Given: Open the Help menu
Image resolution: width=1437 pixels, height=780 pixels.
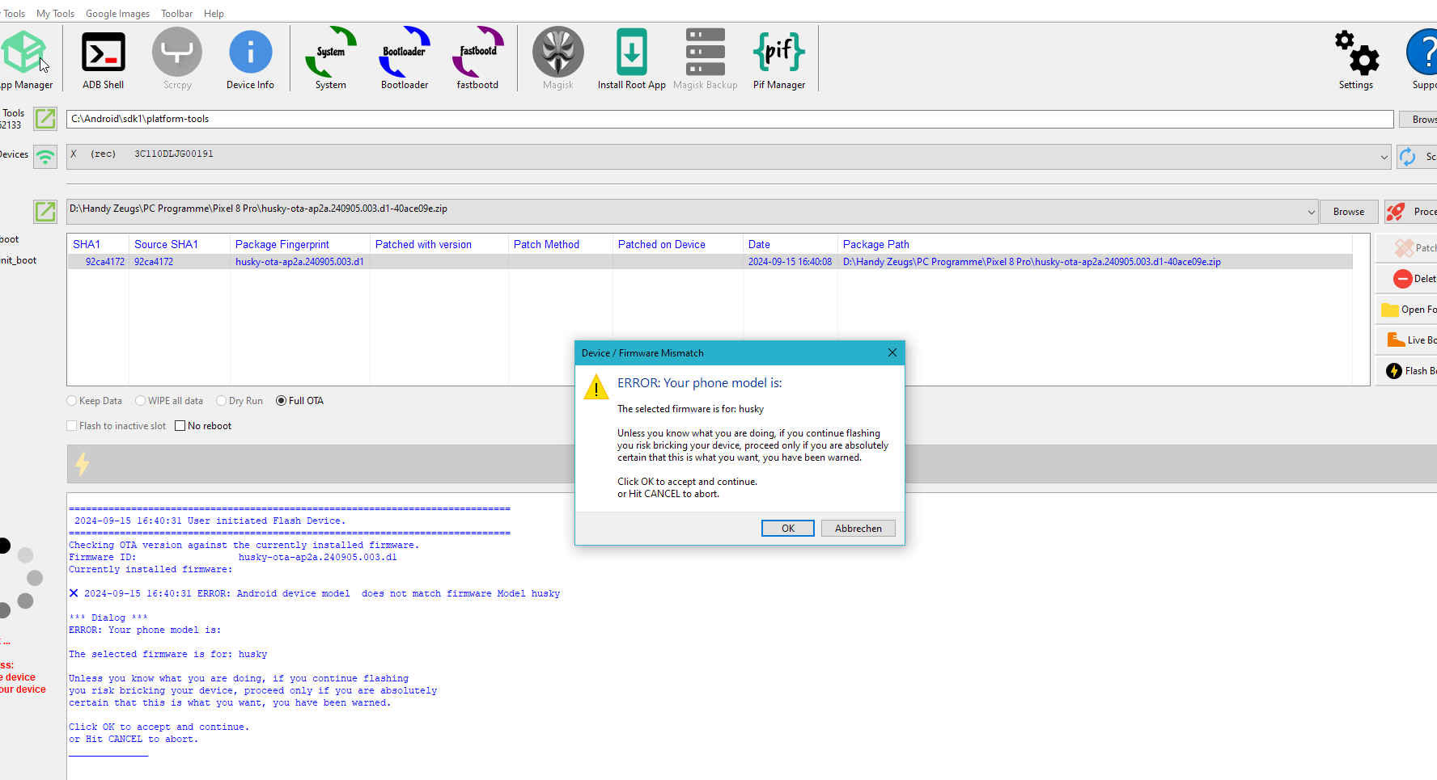Looking at the screenshot, I should pos(214,14).
